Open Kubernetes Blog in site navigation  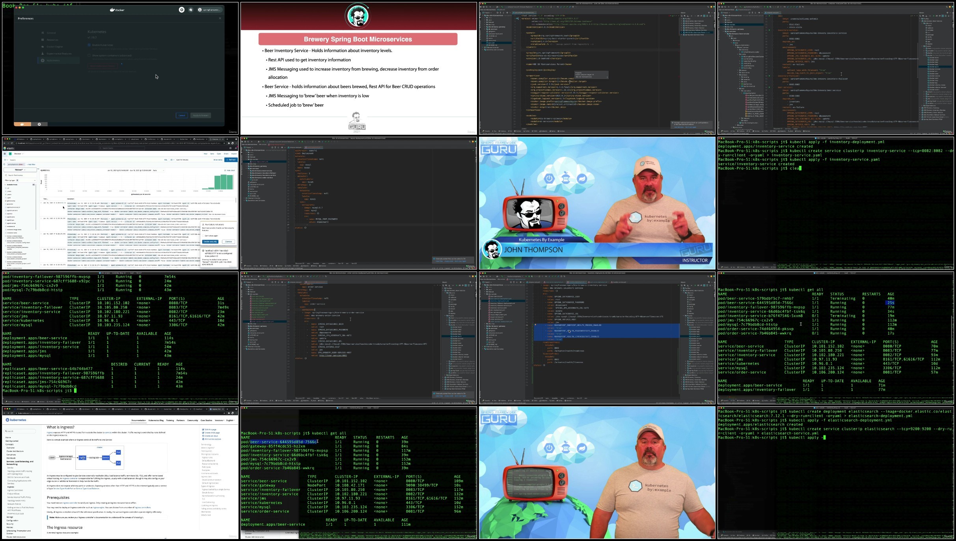coord(156,420)
